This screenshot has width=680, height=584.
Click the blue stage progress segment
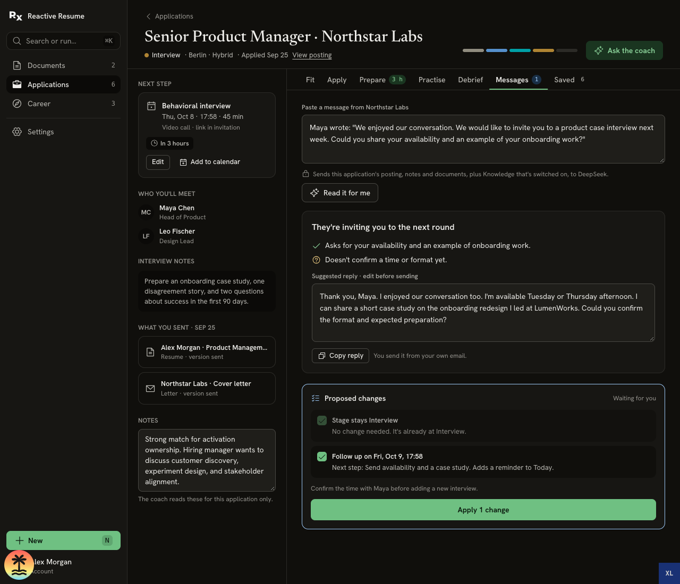pyautogui.click(x=497, y=50)
